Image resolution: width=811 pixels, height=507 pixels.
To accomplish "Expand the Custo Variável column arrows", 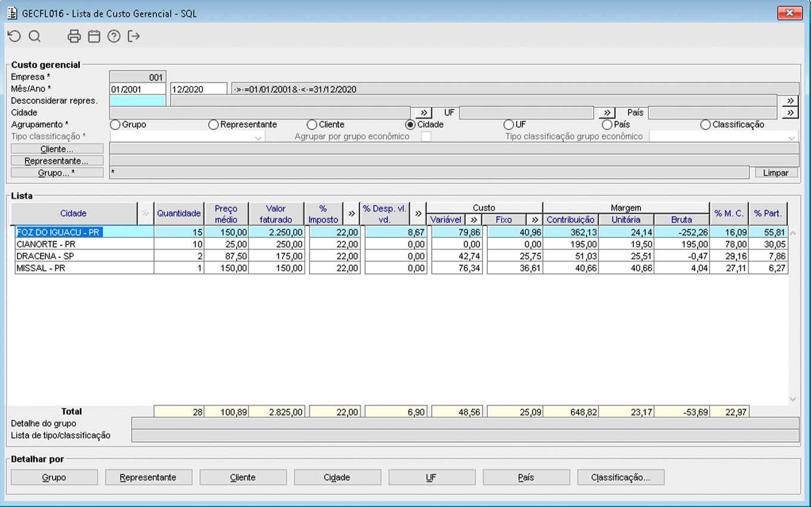I will [x=473, y=220].
